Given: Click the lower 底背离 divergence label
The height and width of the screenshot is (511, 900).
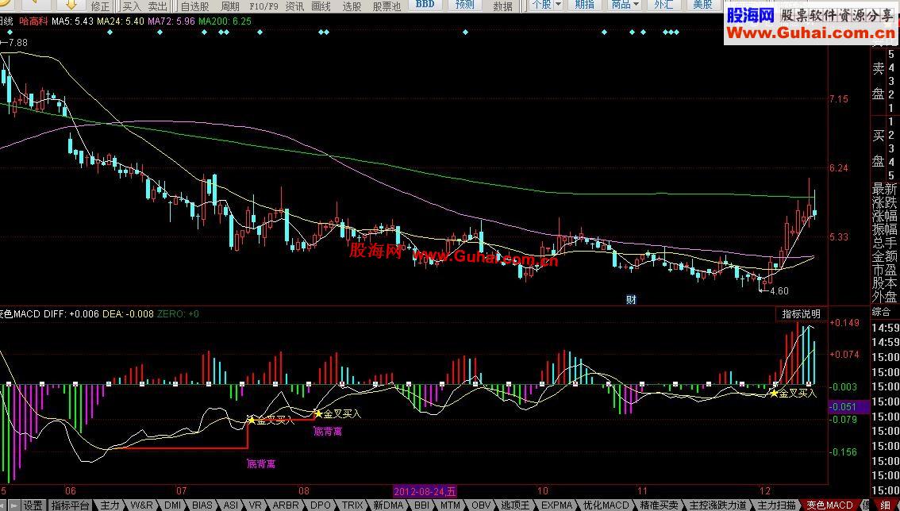Looking at the screenshot, I should pyautogui.click(x=261, y=463).
